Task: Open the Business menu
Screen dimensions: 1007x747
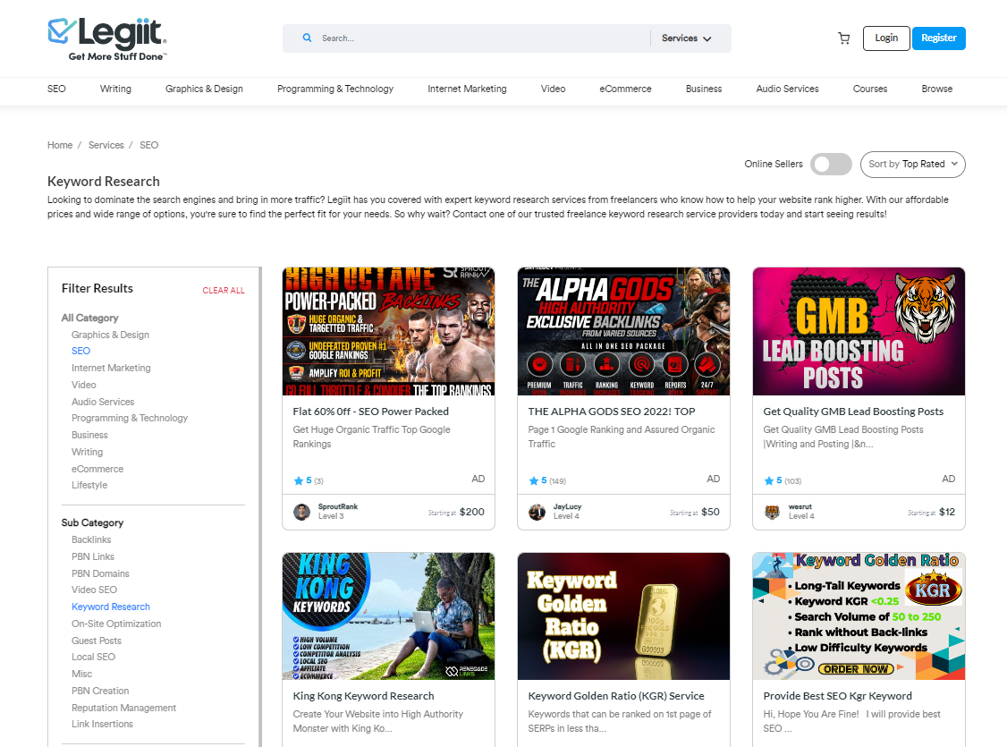Action: coord(704,89)
